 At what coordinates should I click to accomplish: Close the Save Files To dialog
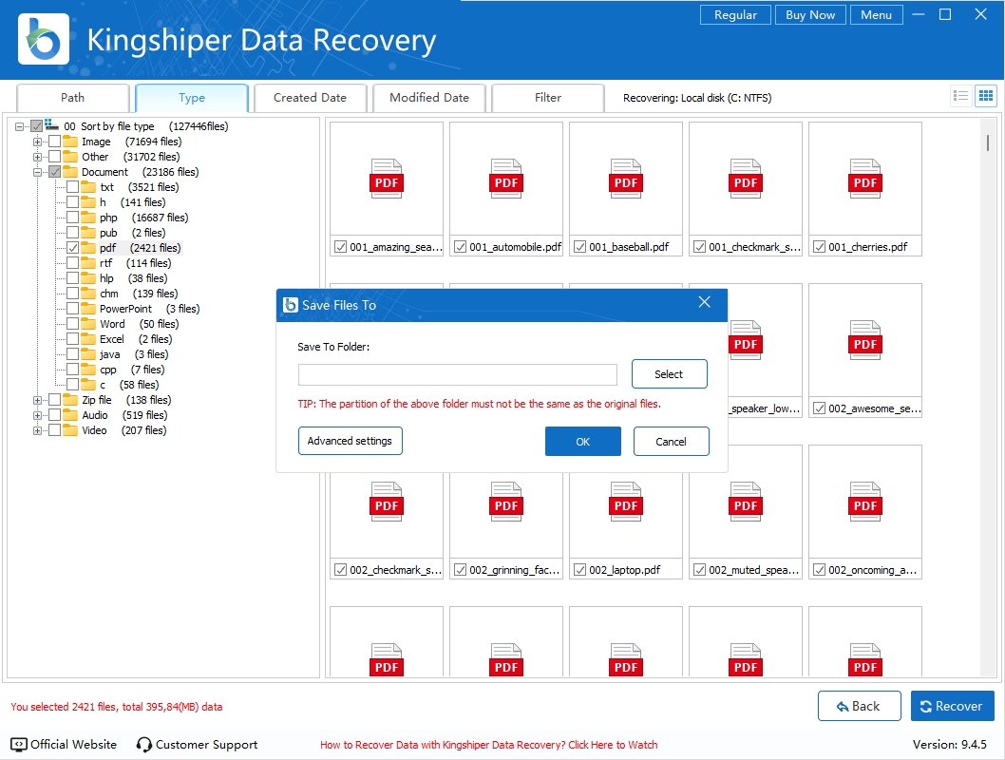tap(705, 302)
